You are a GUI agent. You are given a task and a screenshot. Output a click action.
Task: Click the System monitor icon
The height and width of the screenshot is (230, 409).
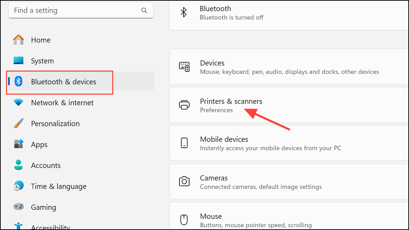point(18,61)
